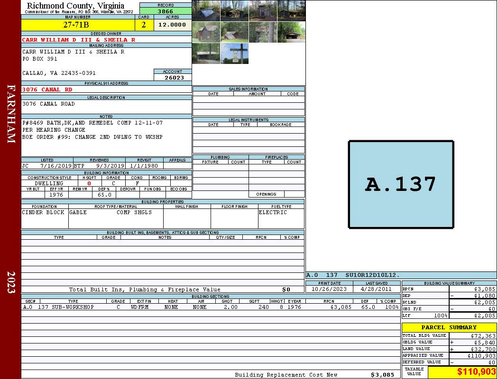Click the COMP SHGLS roof material
Image resolution: width=498 pixels, height=379 pixels.
pos(134,212)
